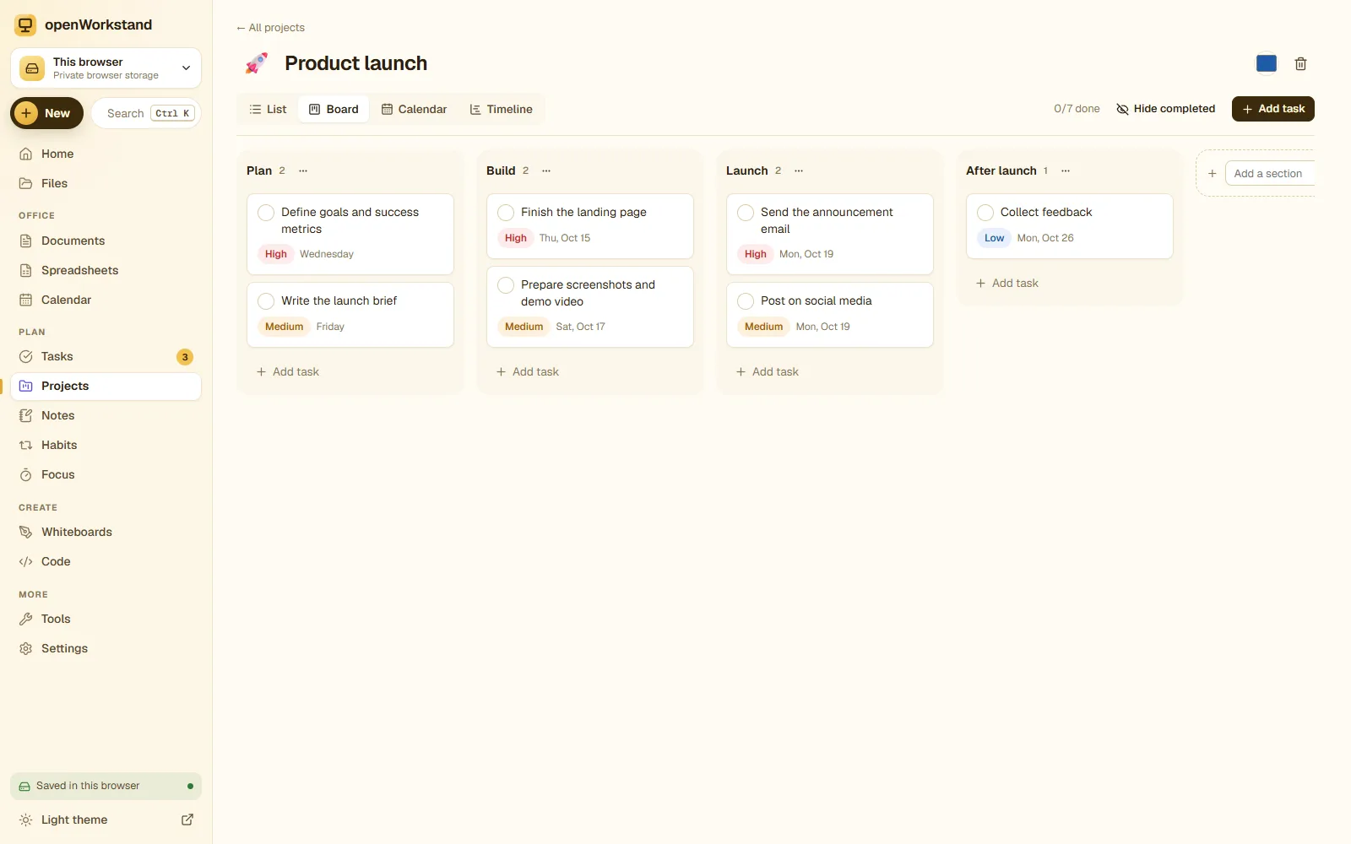Open Habits in the sidebar

tap(106, 445)
